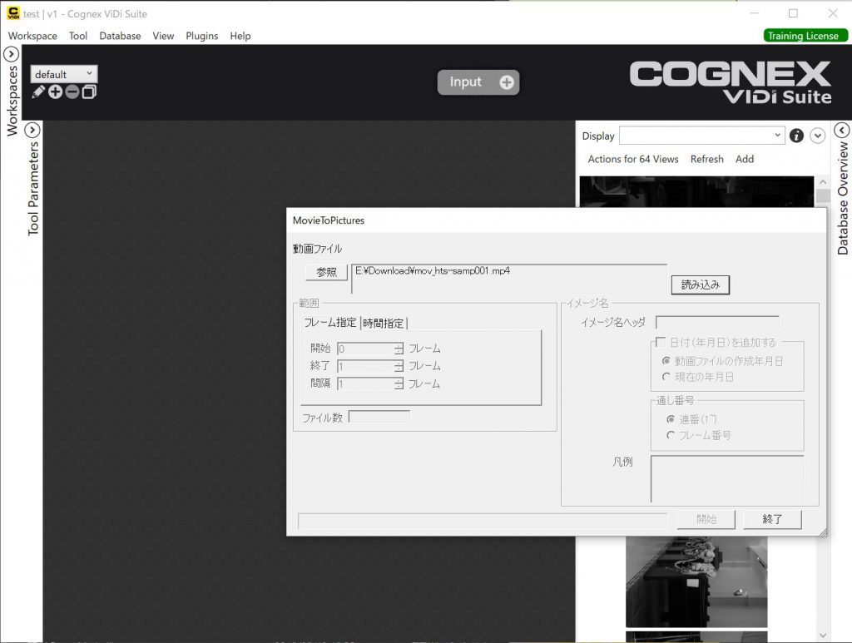
Task: Open the View menu
Action: 163,36
